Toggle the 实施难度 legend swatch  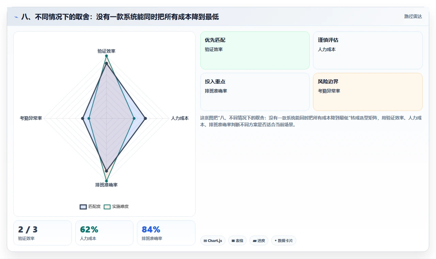[x=107, y=207]
